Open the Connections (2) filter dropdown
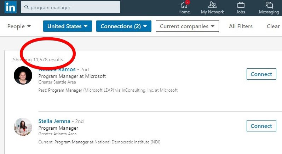The image size is (282, 154). pyautogui.click(x=124, y=26)
